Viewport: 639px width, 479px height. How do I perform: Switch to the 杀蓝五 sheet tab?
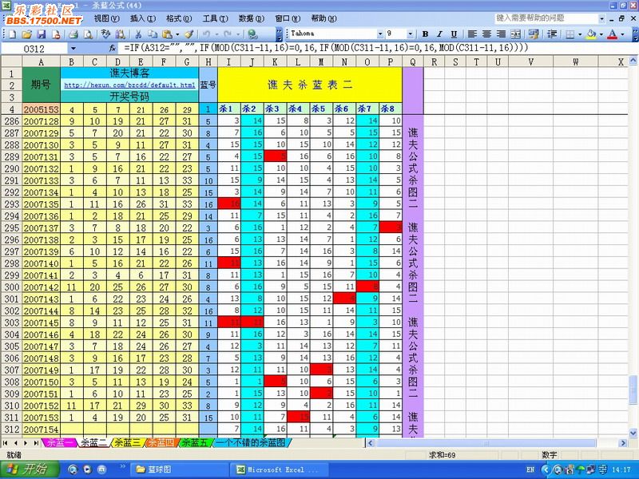(194, 442)
